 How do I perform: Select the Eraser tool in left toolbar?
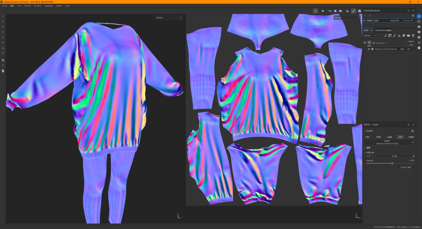3,21
